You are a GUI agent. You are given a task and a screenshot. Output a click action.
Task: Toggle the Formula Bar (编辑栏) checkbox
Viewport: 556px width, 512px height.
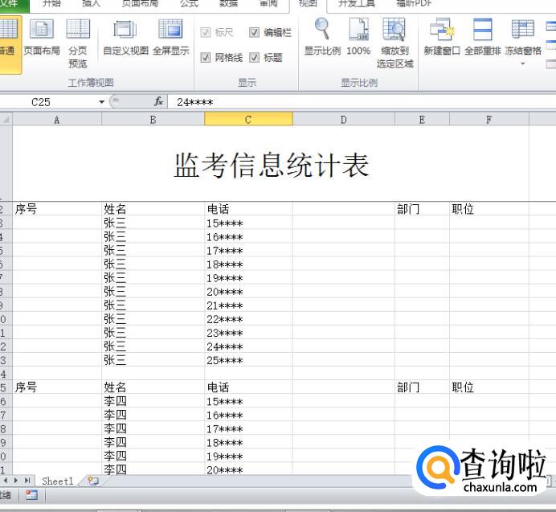tap(254, 33)
